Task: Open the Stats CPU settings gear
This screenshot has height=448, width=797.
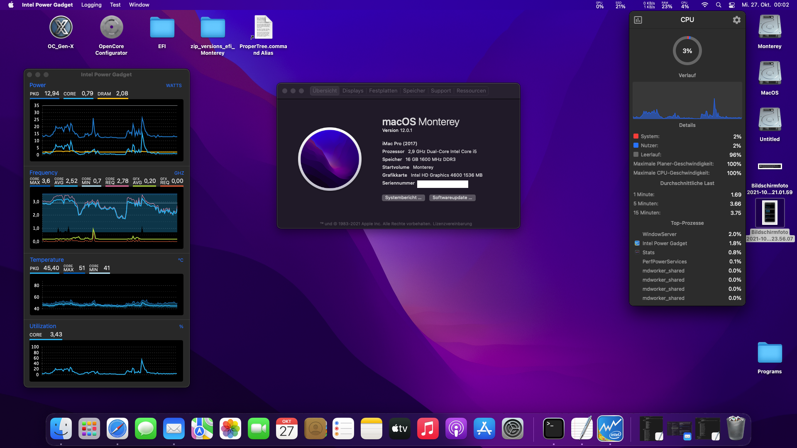Action: tap(736, 20)
